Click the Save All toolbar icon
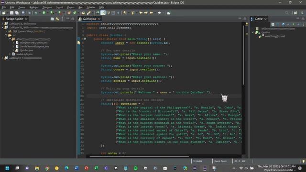Screen dimensions: 306x172 (17, 13)
